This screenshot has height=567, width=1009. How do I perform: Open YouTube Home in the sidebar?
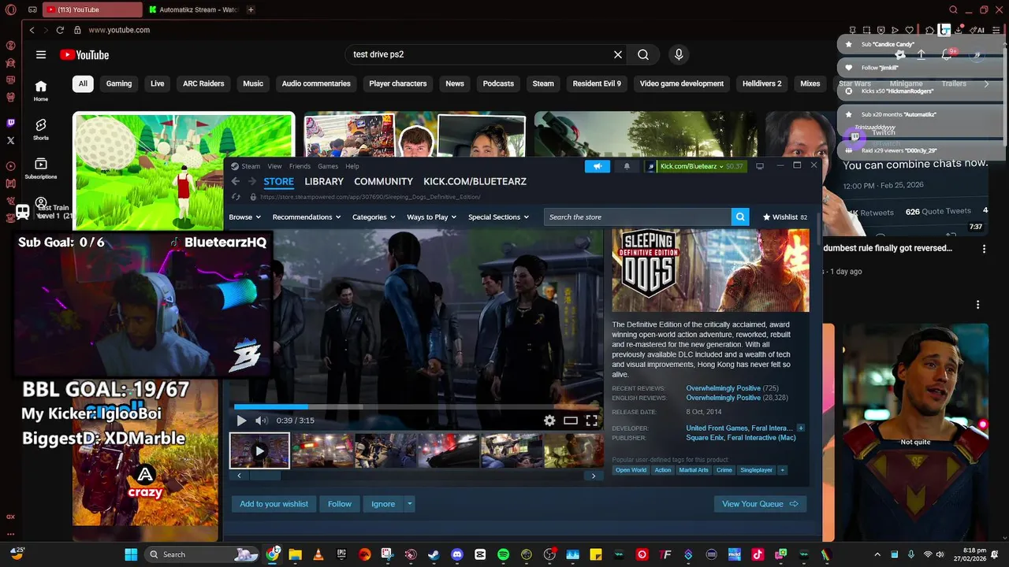pyautogui.click(x=41, y=91)
